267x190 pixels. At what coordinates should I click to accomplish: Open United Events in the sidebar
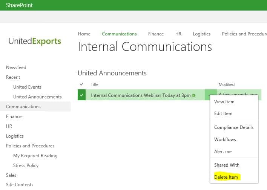point(27,87)
